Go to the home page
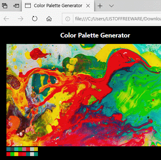 [x=49, y=19]
